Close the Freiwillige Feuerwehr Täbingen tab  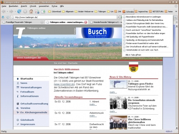click(x=42, y=22)
